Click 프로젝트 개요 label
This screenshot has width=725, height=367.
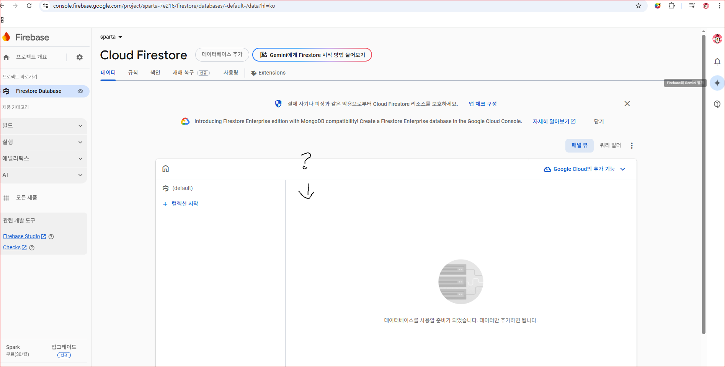(31, 57)
